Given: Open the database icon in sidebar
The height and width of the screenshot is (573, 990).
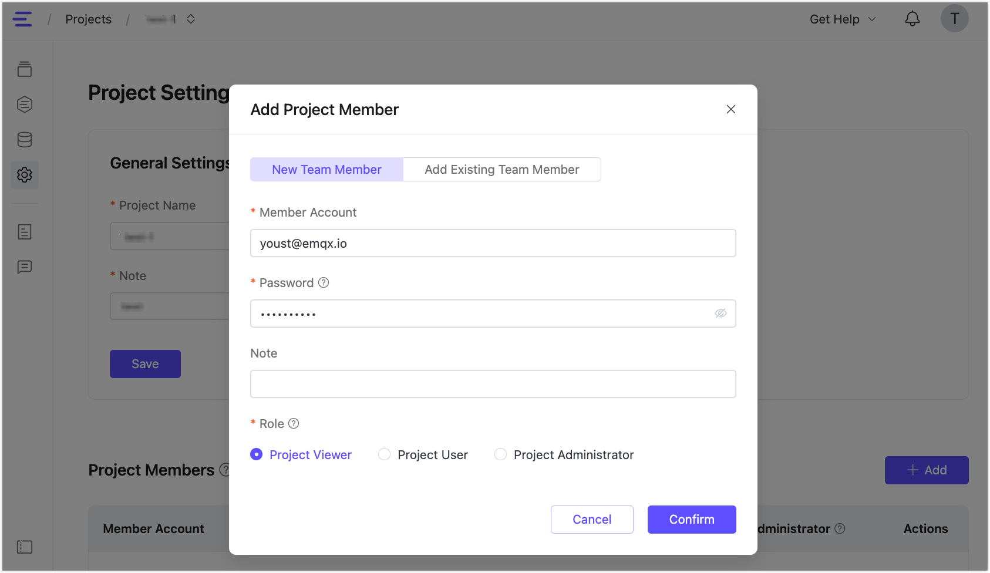Looking at the screenshot, I should click(x=25, y=140).
